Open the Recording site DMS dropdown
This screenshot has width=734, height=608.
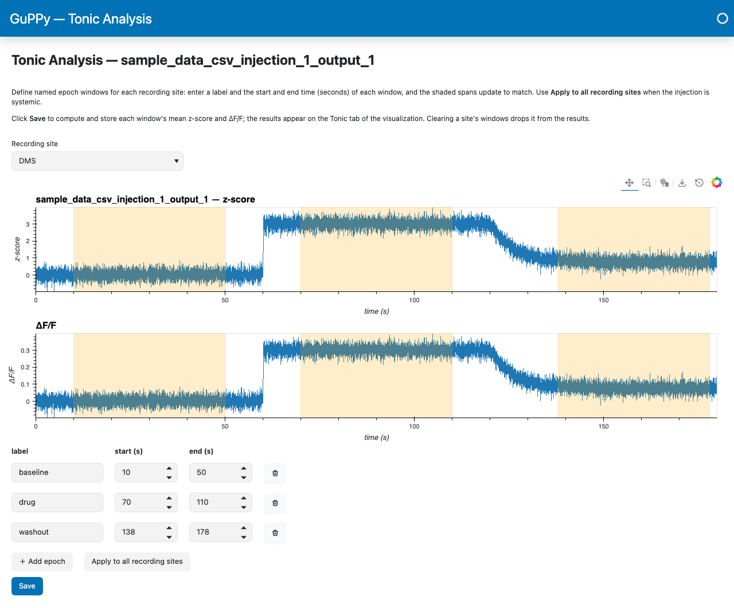pos(97,161)
